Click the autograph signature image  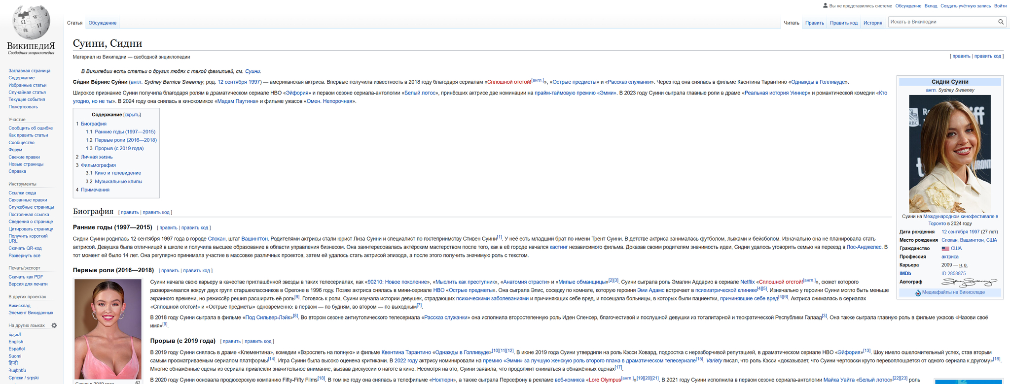(969, 282)
